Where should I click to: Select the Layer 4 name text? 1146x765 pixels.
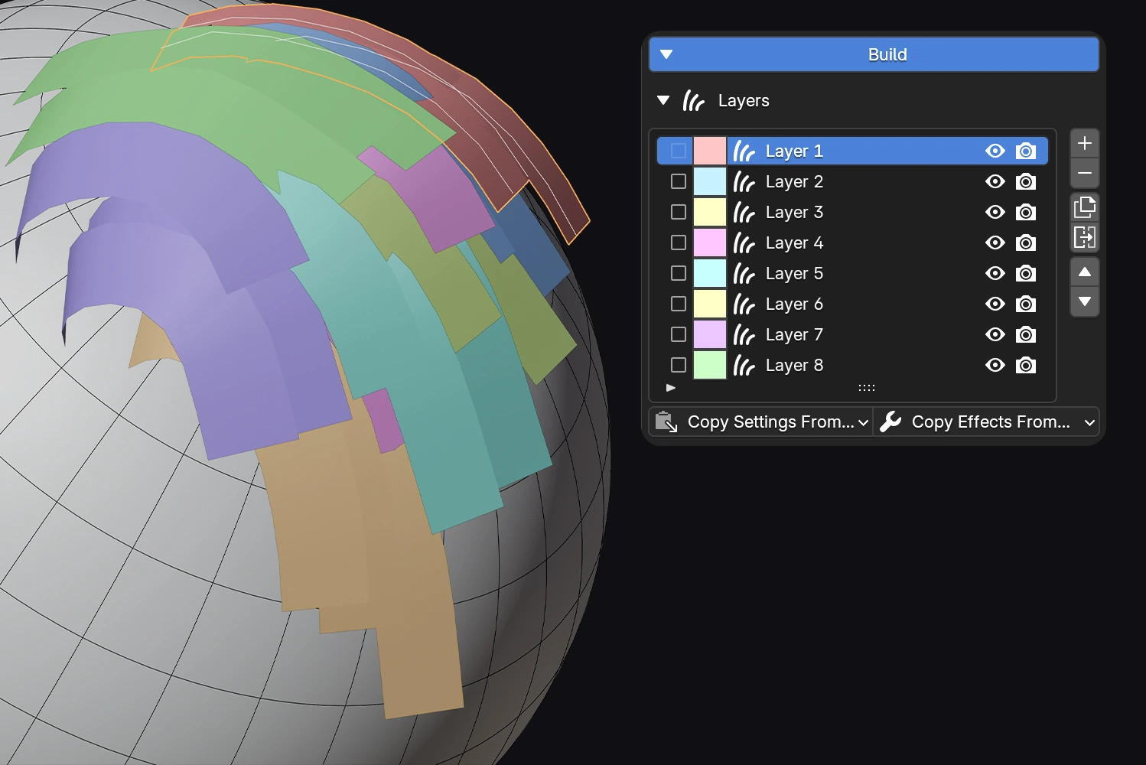pyautogui.click(x=794, y=243)
